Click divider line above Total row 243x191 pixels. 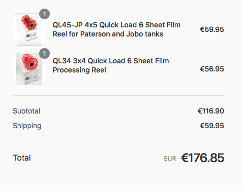pos(118,141)
